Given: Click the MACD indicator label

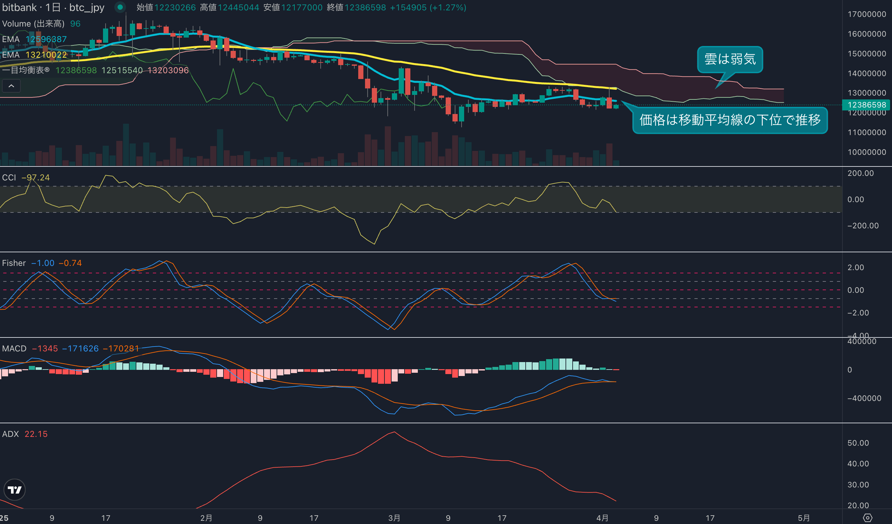Looking at the screenshot, I should [14, 349].
